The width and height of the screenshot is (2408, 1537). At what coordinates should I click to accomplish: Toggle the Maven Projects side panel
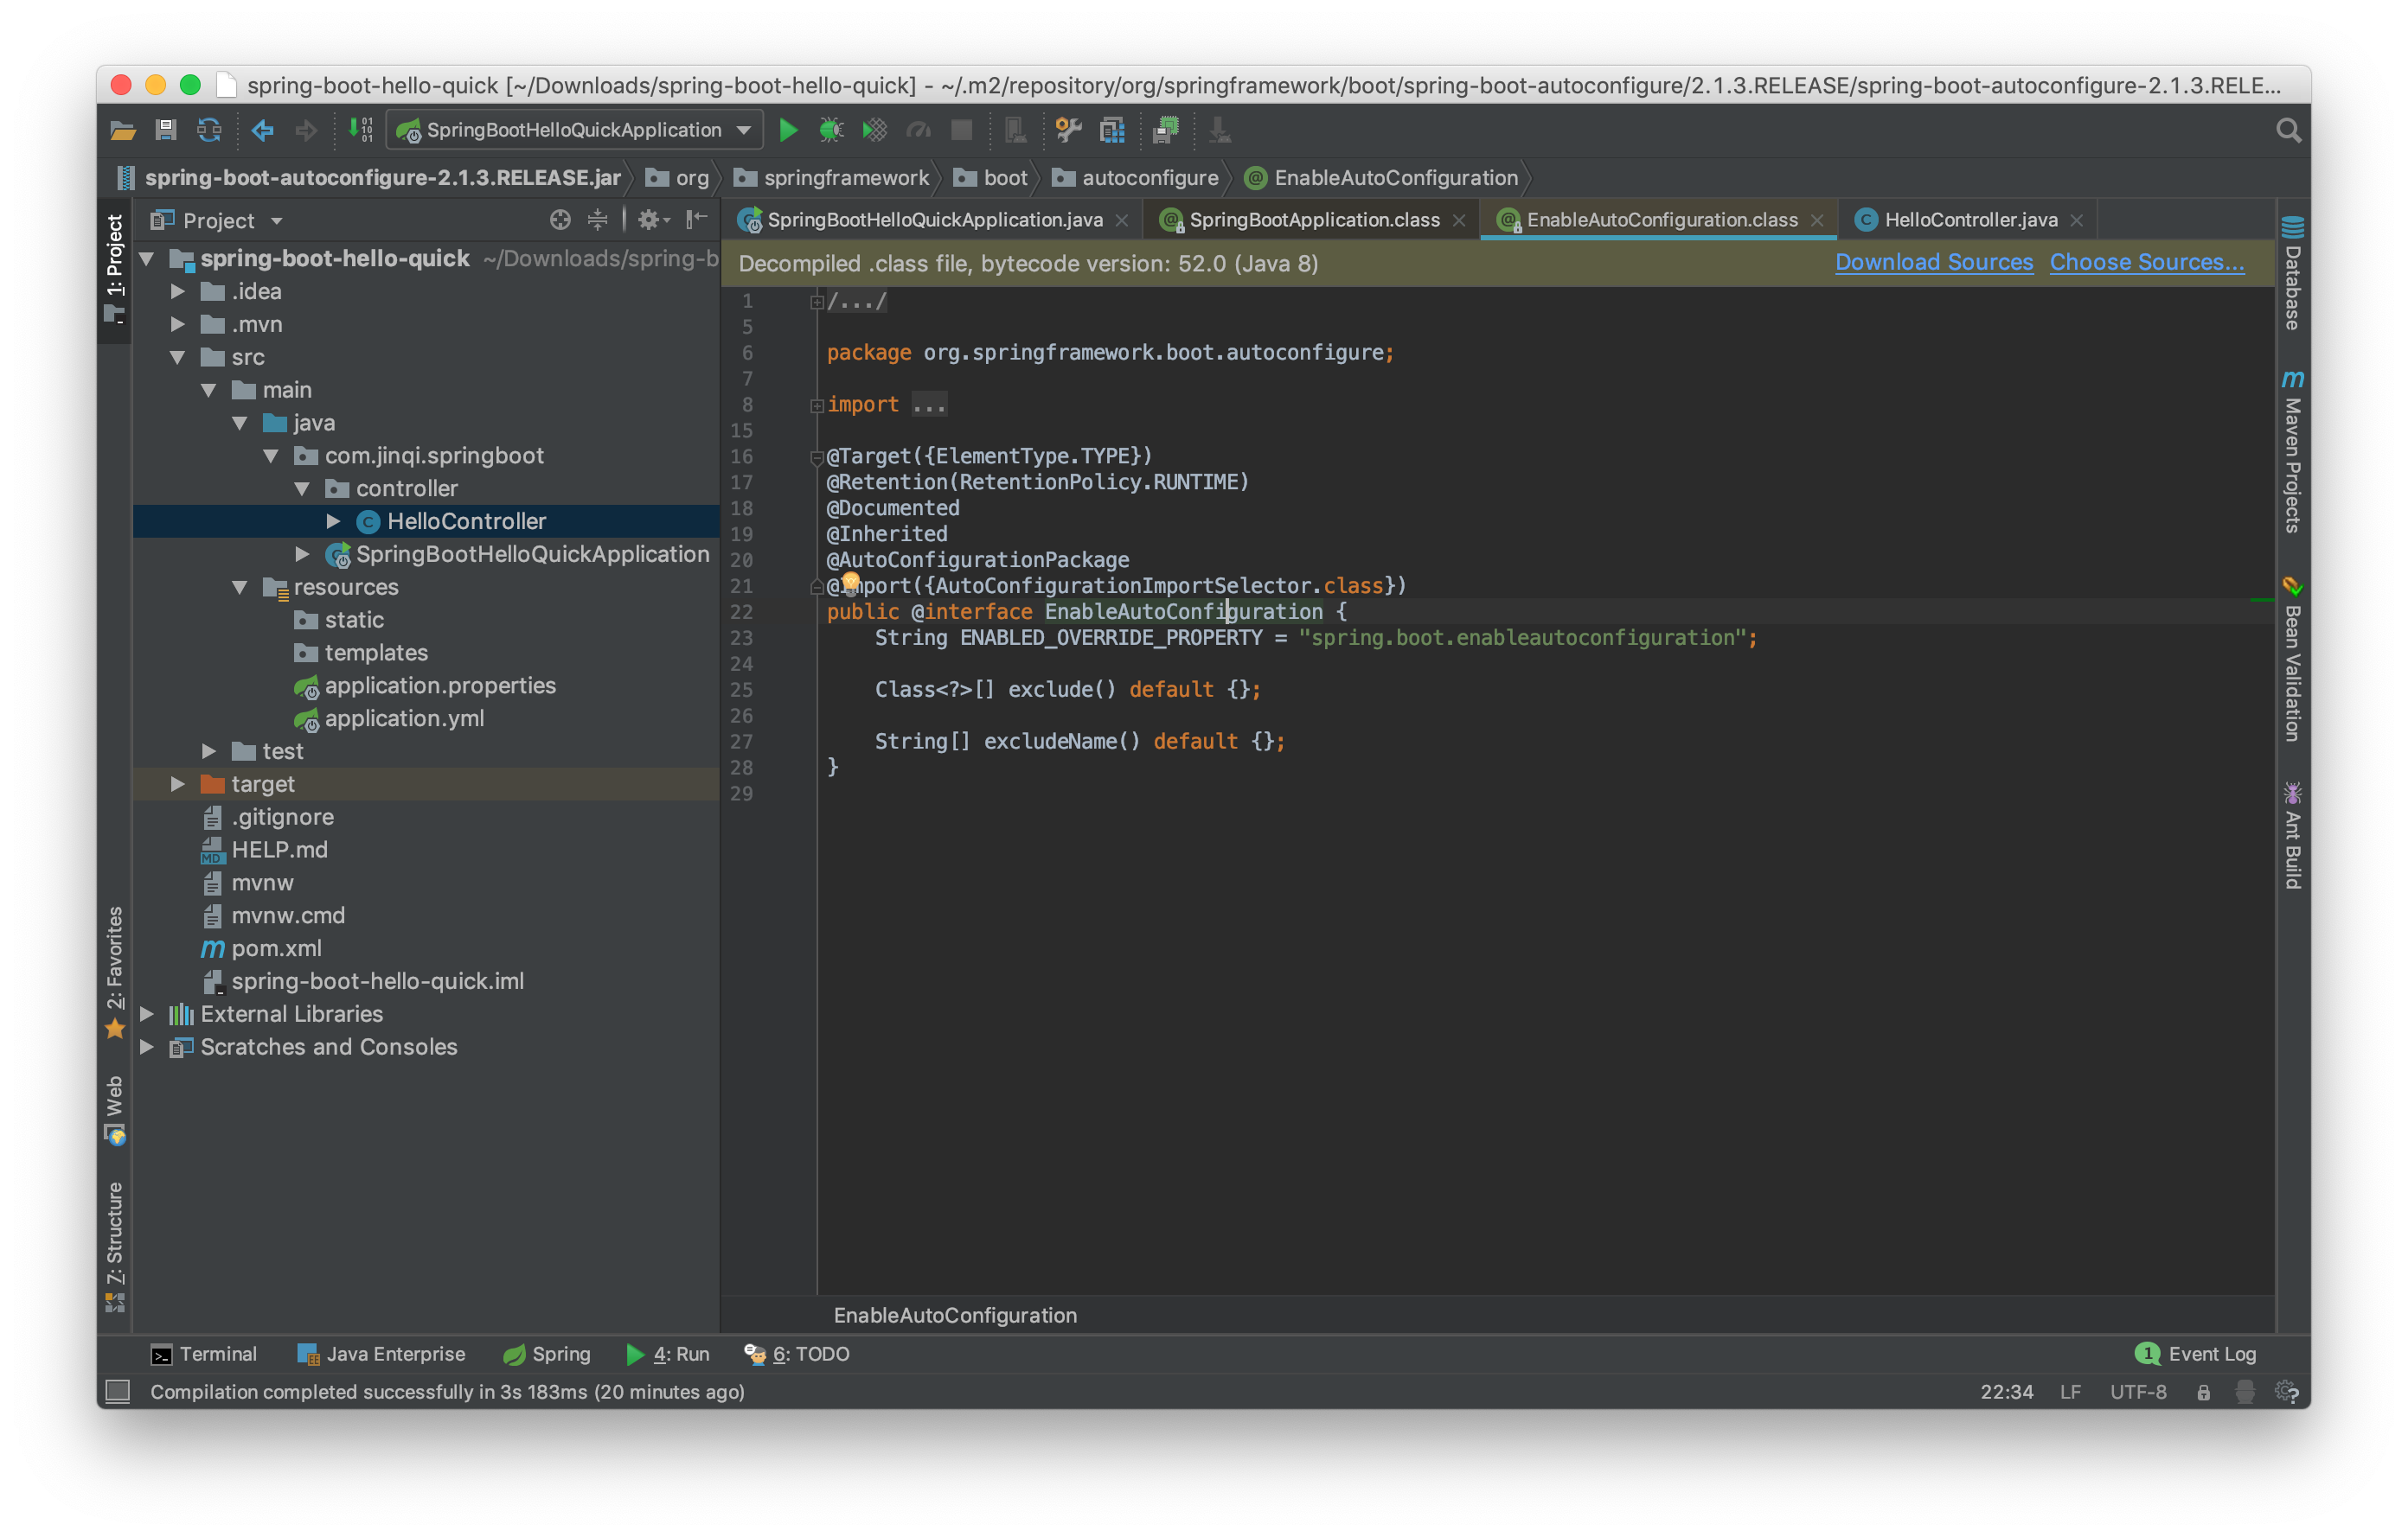(2292, 452)
